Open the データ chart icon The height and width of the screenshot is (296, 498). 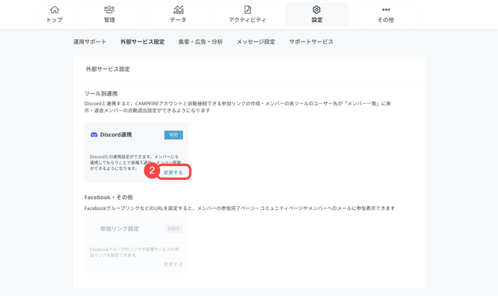coord(178,10)
